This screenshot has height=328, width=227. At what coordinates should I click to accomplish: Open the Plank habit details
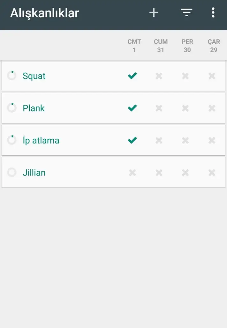(x=34, y=108)
